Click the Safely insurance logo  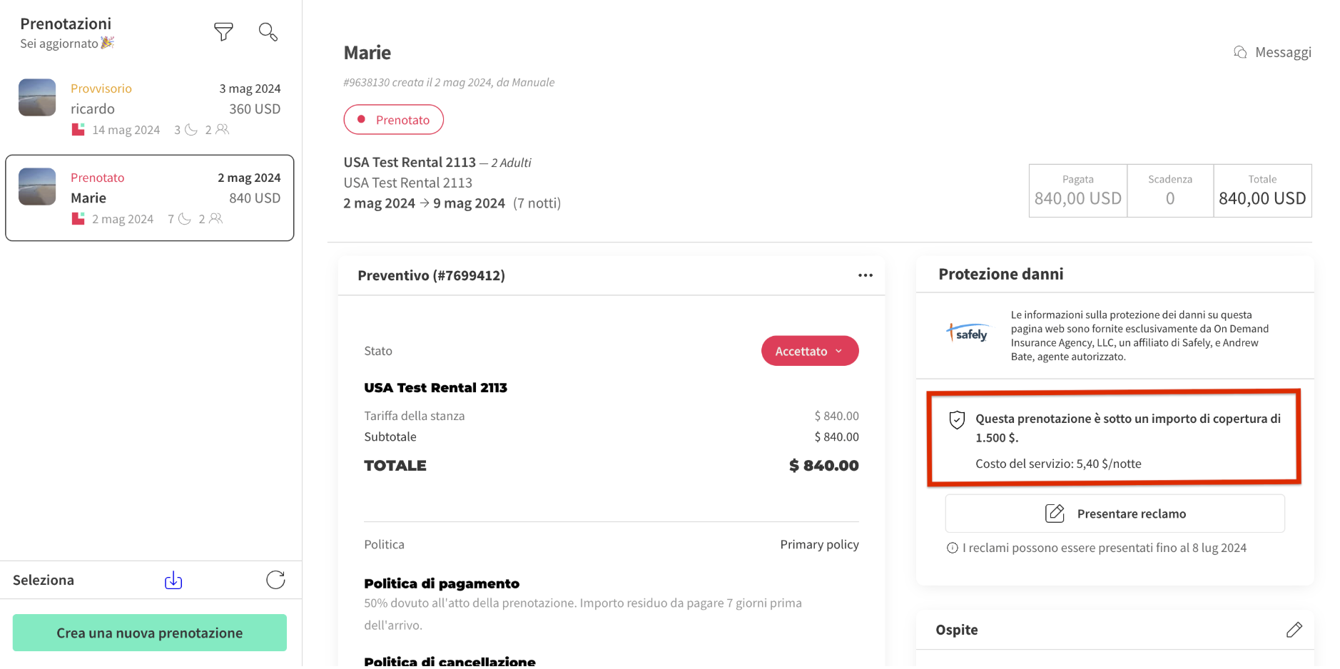[968, 333]
